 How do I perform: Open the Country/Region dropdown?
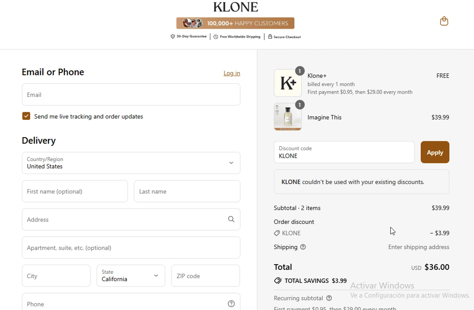coord(131,163)
